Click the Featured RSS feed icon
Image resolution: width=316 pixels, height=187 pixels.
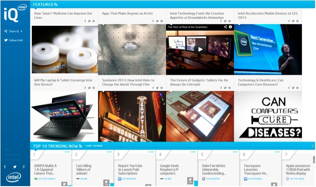coord(56,4)
